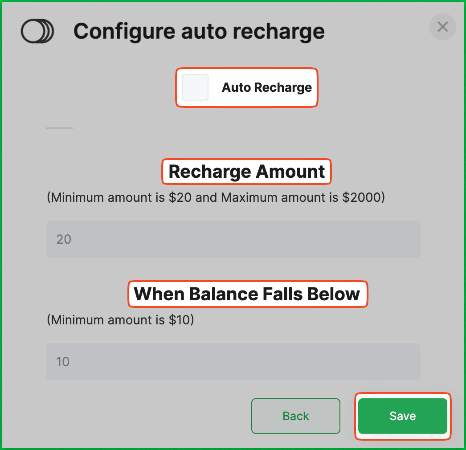Click the empty Auto Recharge checkbox square

click(x=195, y=87)
